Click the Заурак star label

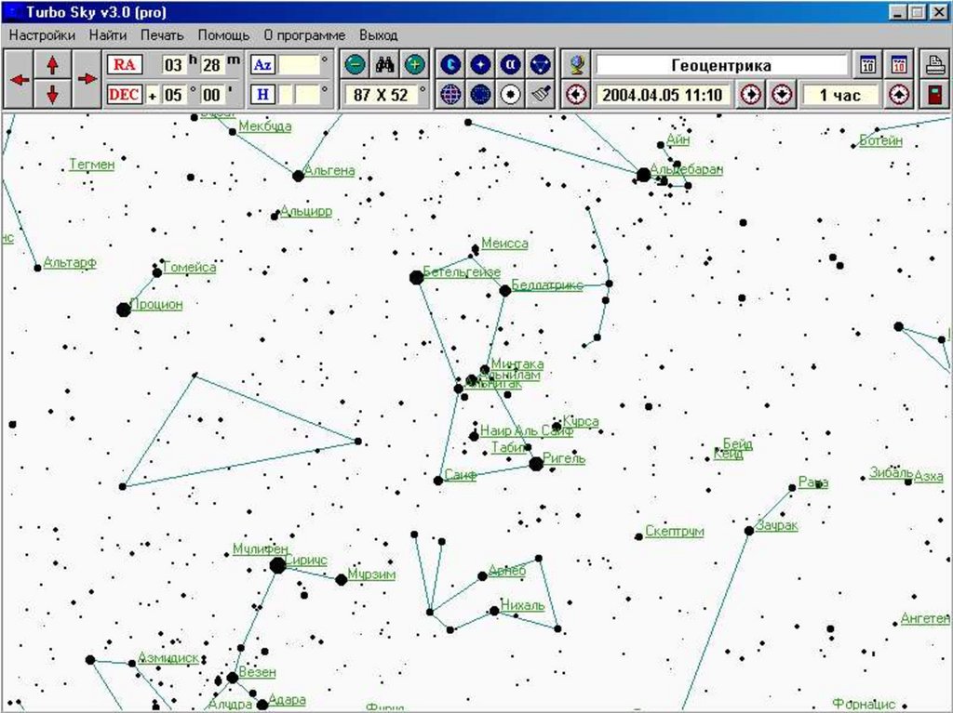tap(777, 525)
